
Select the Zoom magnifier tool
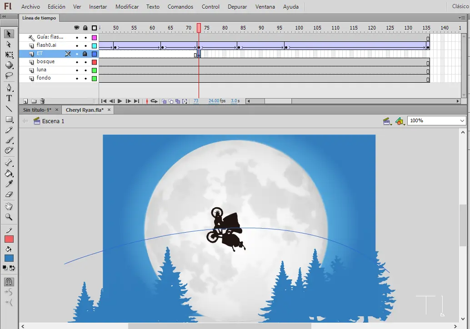point(9,217)
